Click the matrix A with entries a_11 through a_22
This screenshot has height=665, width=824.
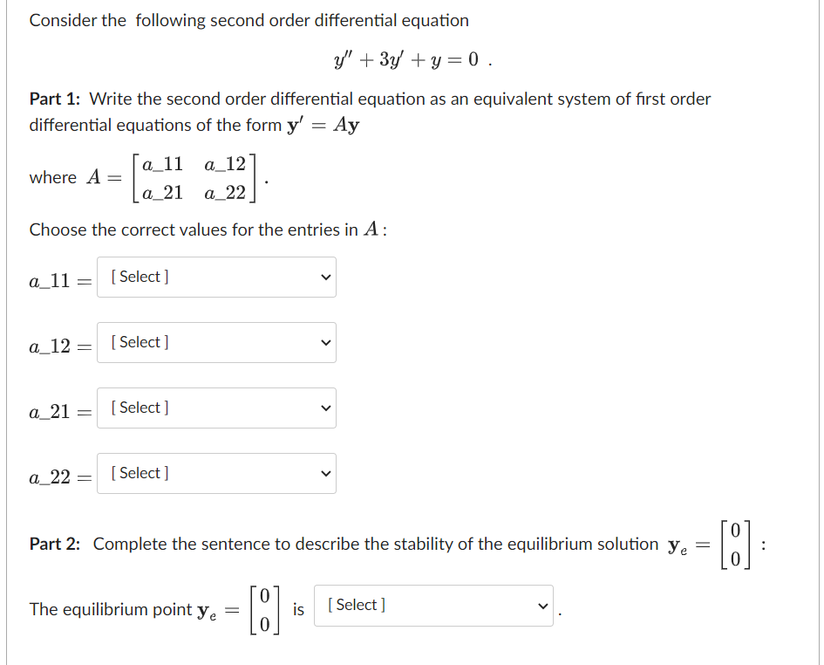pyautogui.click(x=192, y=177)
